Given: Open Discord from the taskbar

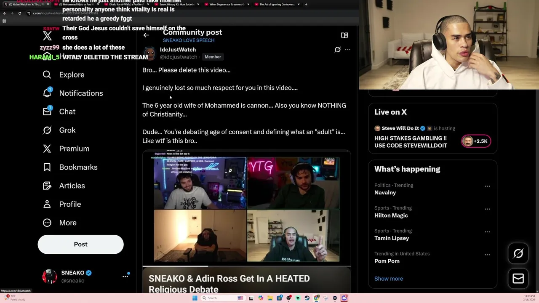Looking at the screenshot, I should pyautogui.click(x=344, y=298).
